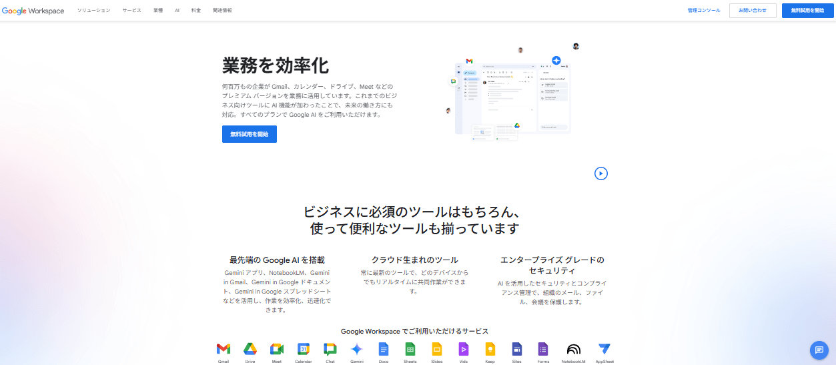This screenshot has width=836, height=365.
Task: Click the Google Workspace logo
Action: tap(33, 11)
